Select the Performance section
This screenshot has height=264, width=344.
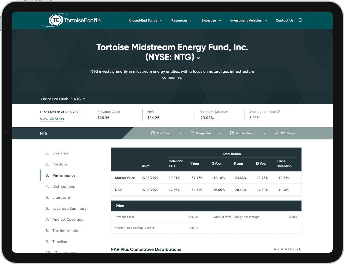(64, 175)
